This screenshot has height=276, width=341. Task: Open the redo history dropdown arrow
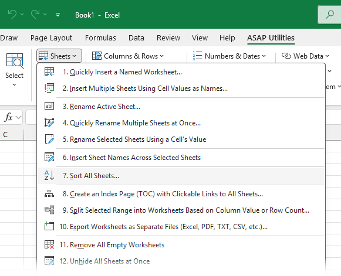click(45, 15)
